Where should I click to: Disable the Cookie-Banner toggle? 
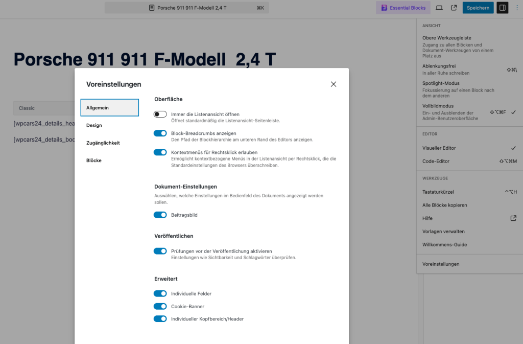[160, 307]
